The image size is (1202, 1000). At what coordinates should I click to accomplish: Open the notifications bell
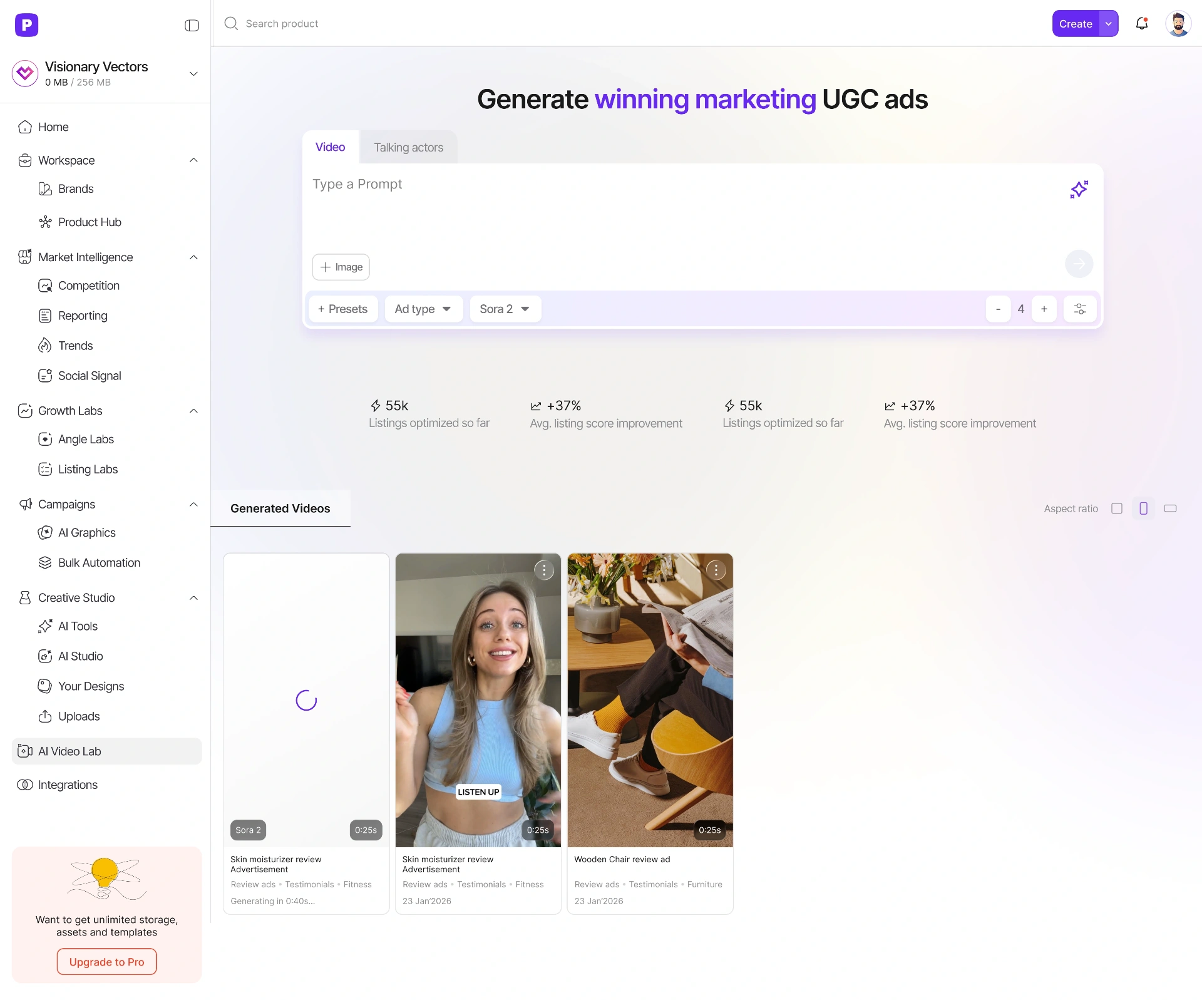click(x=1141, y=24)
